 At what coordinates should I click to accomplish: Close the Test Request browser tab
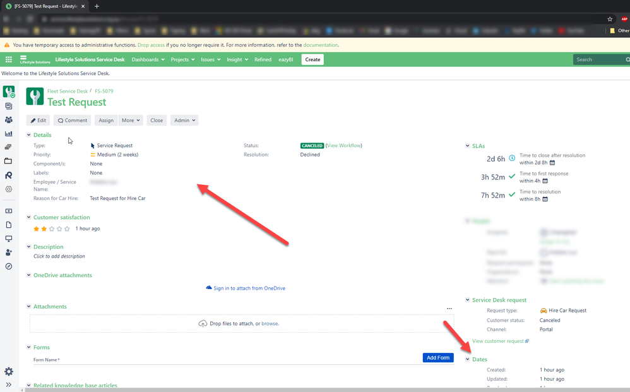pyautogui.click(x=83, y=6)
